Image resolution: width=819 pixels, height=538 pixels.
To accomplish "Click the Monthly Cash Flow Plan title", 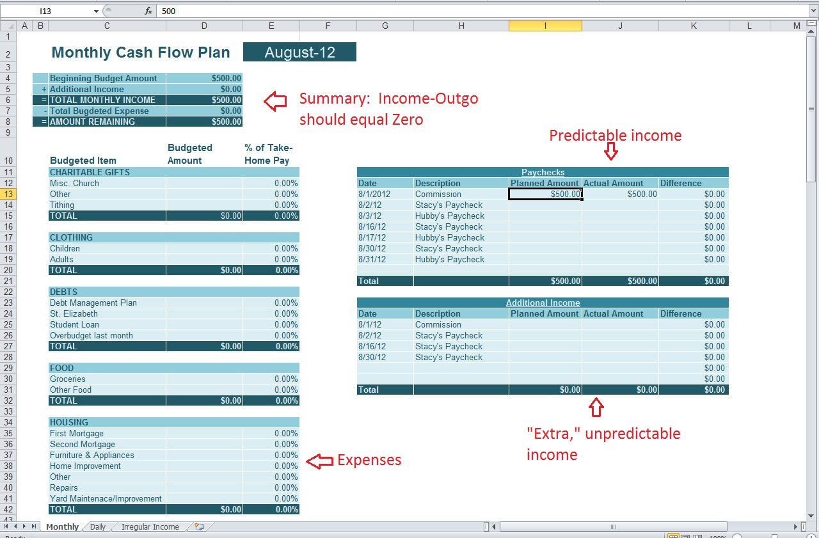I will [x=141, y=52].
